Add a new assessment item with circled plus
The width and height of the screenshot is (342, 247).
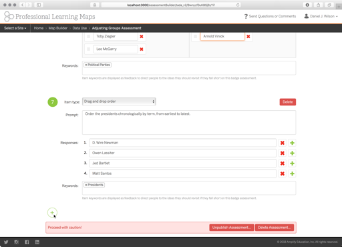pyautogui.click(x=52, y=213)
